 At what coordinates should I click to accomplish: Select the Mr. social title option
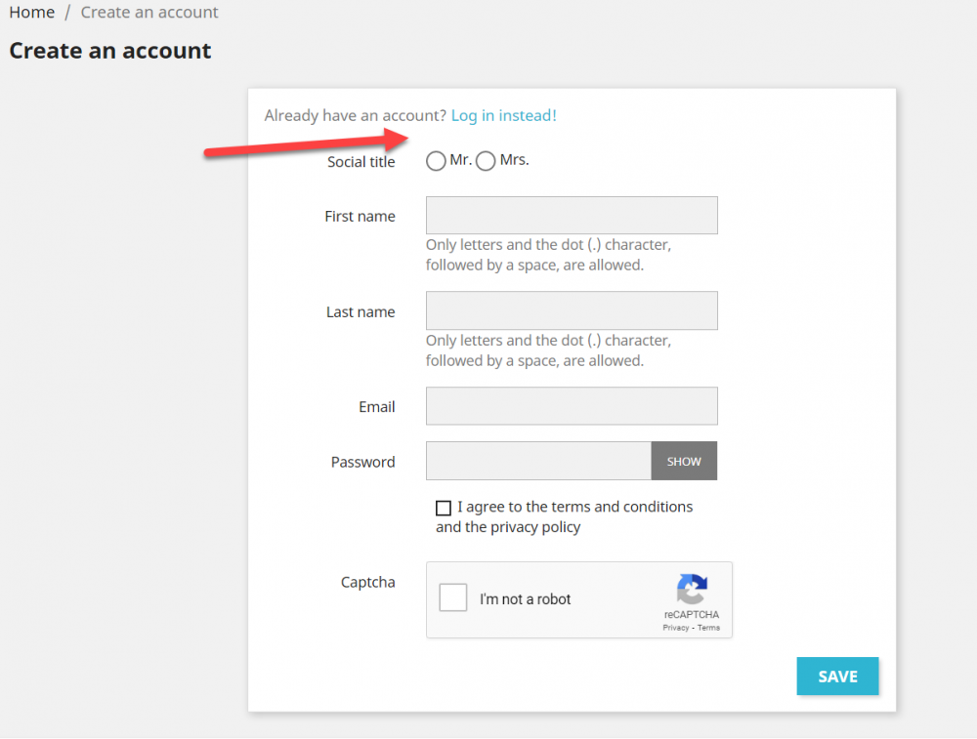436,161
